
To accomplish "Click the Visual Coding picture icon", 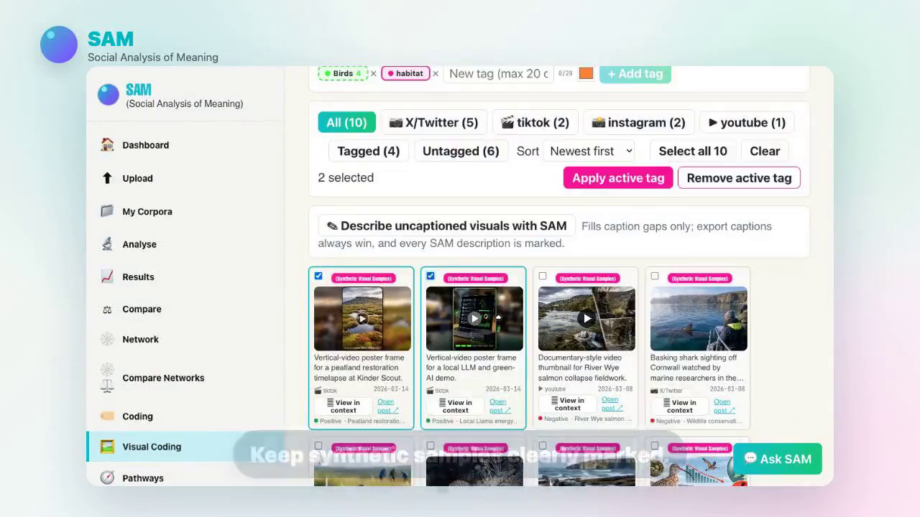I will tap(107, 447).
